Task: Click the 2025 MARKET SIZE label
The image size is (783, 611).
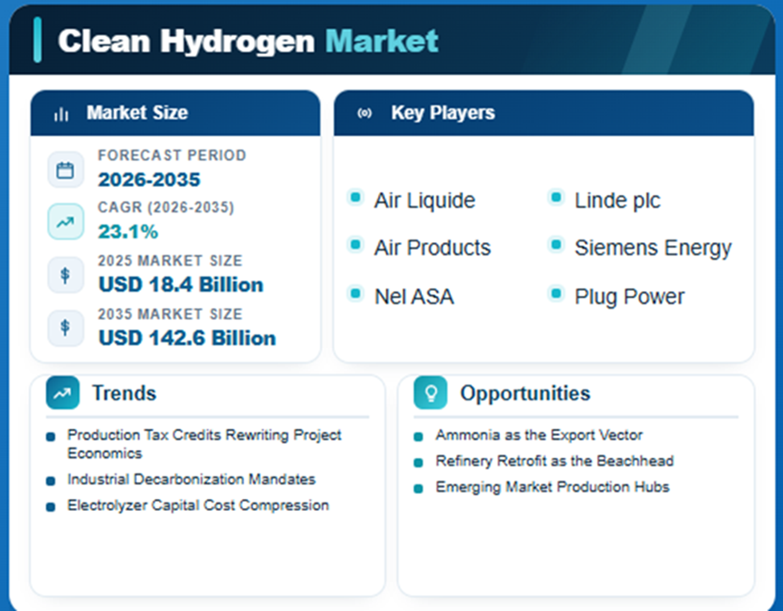Action: pyautogui.click(x=170, y=261)
